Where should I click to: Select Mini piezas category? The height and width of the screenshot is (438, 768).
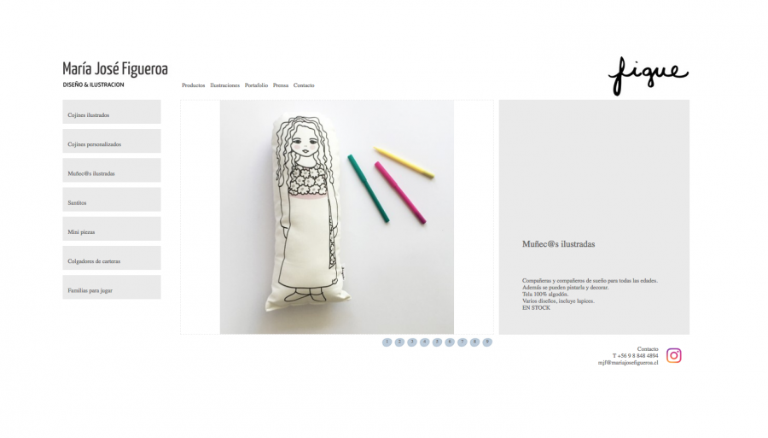pyautogui.click(x=112, y=229)
